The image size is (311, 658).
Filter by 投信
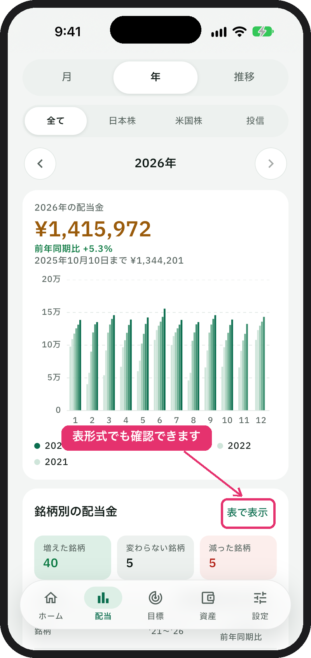(x=255, y=121)
